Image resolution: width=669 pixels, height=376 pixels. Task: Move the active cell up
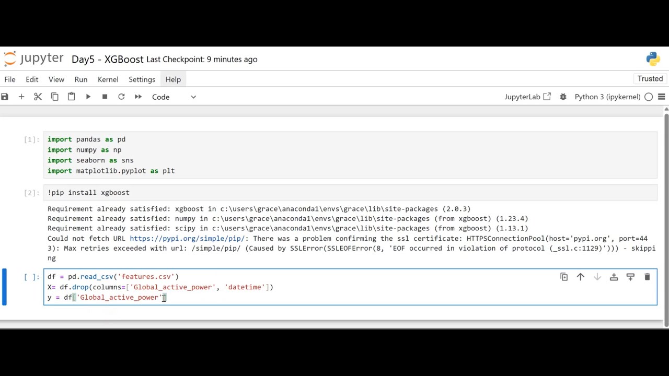(581, 277)
